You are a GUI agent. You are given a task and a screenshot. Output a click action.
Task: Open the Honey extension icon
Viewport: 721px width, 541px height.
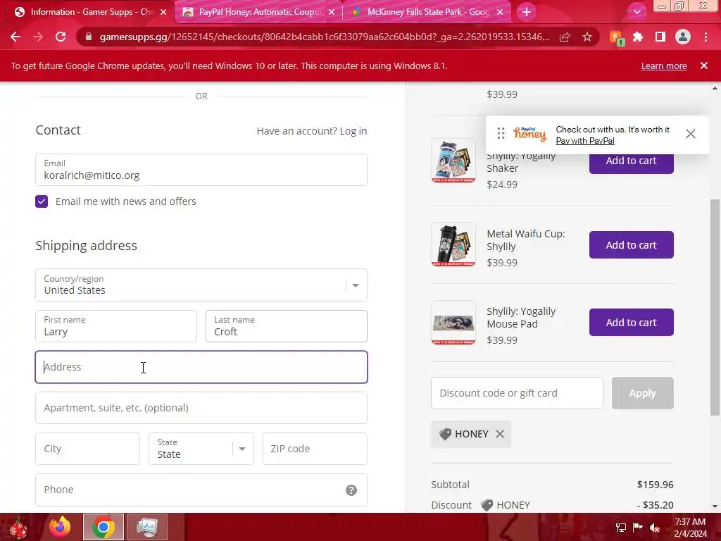click(616, 38)
